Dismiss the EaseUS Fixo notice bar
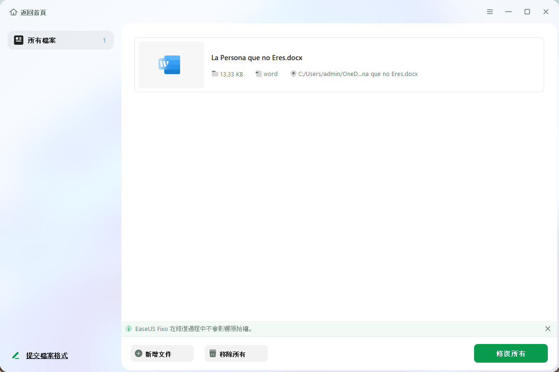This screenshot has height=372, width=559. coord(548,329)
